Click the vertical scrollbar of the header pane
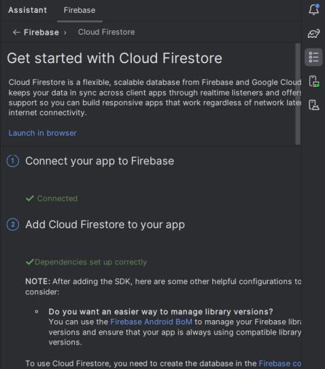 pyautogui.click(x=298, y=94)
